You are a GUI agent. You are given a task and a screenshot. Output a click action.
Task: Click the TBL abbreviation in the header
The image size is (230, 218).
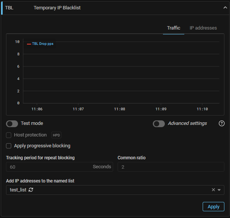tap(9, 7)
